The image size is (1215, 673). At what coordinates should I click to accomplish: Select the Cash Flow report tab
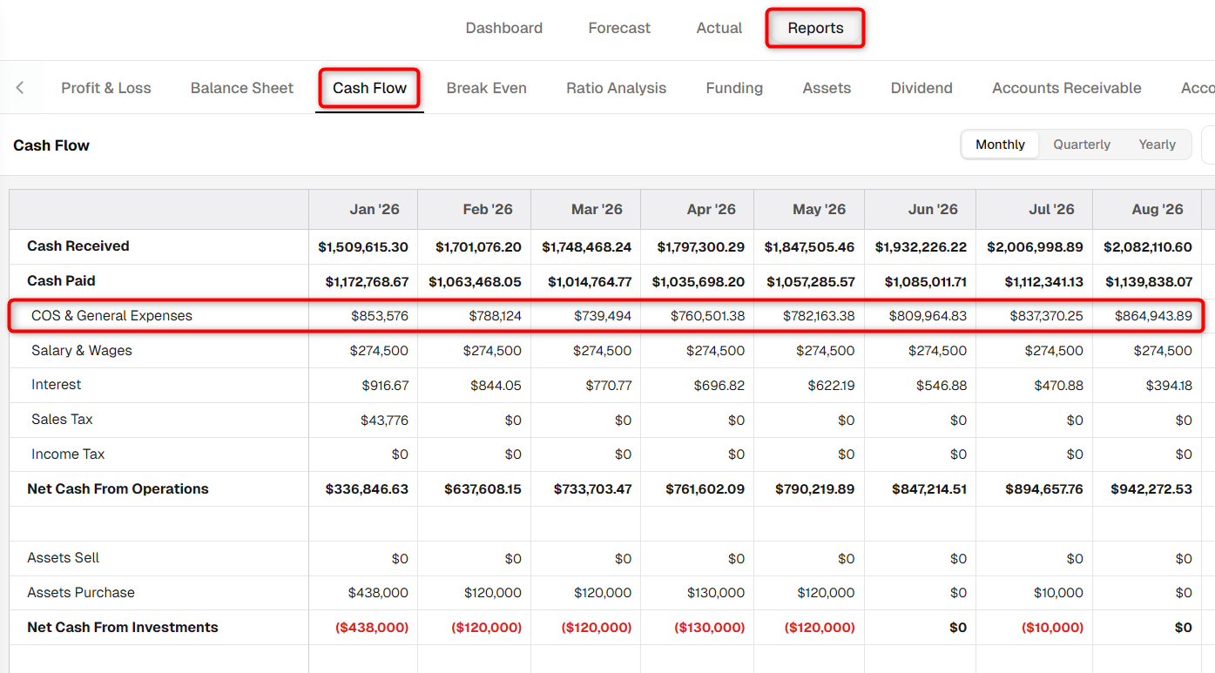click(x=369, y=88)
